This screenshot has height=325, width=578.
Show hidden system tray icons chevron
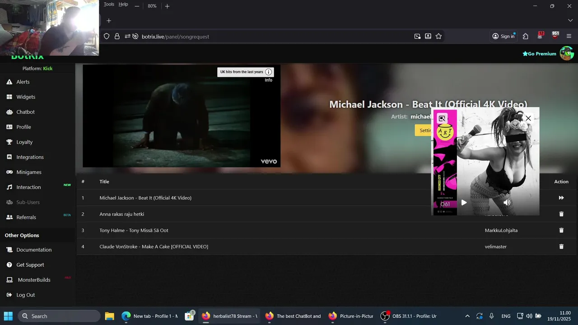pyautogui.click(x=467, y=316)
